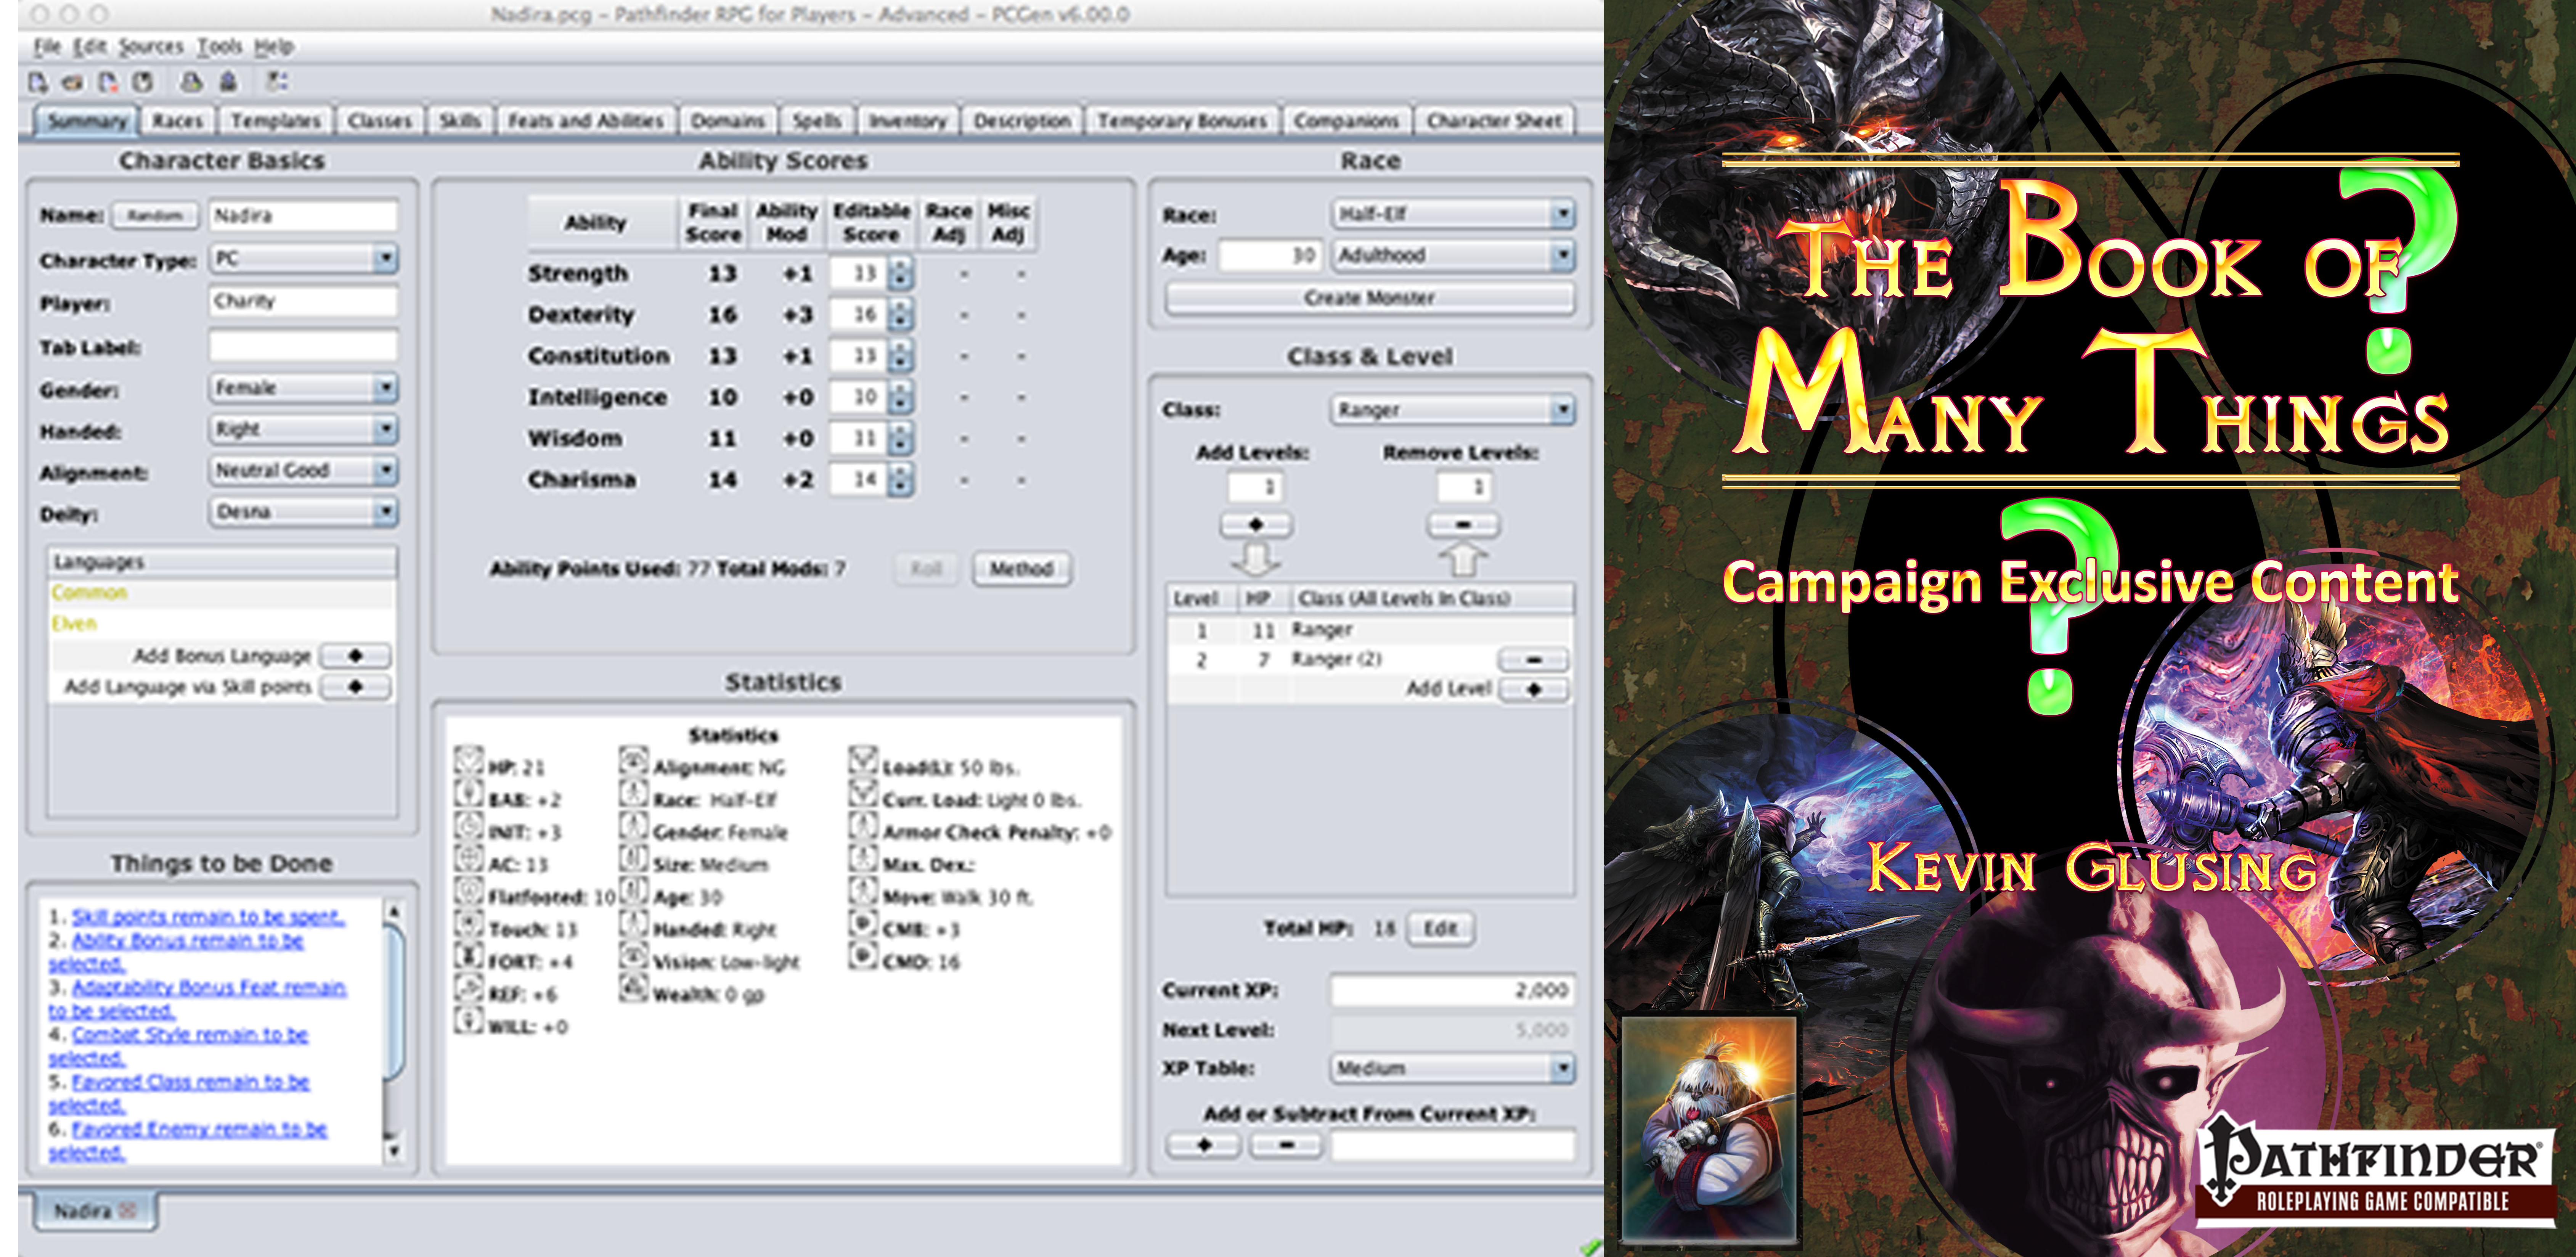Click the INIT statistic icon

pos(469,826)
